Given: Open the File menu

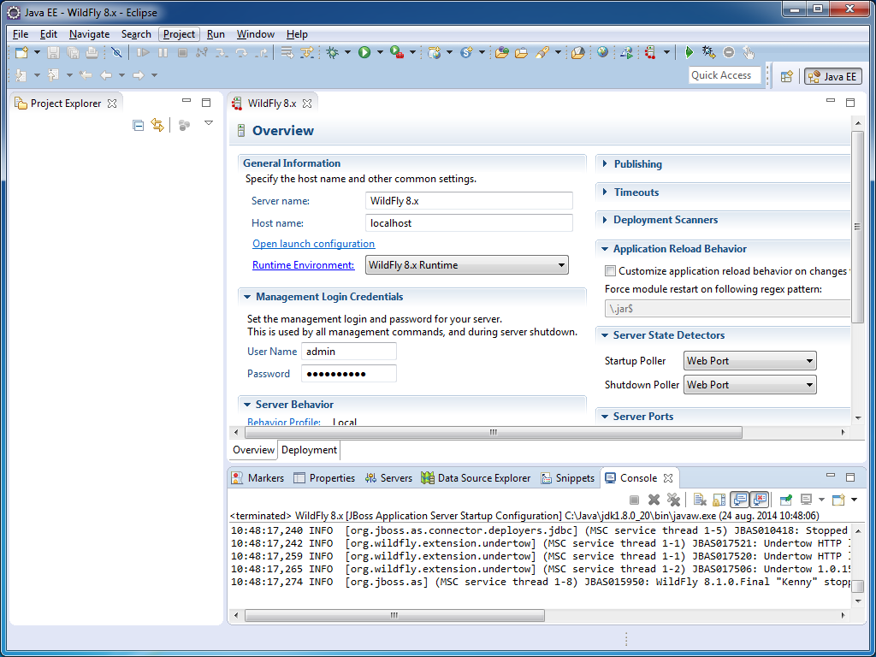Looking at the screenshot, I should coord(21,34).
